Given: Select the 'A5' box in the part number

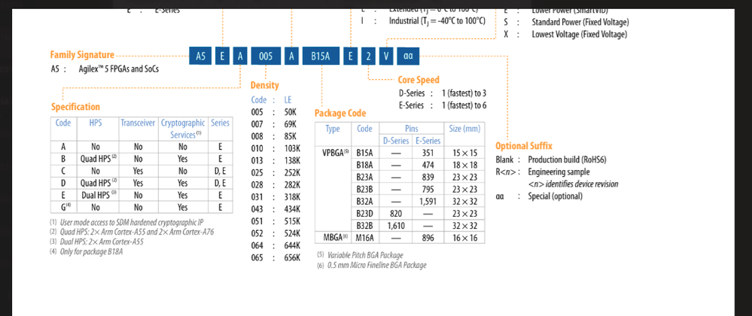Looking at the screenshot, I should click(x=201, y=56).
